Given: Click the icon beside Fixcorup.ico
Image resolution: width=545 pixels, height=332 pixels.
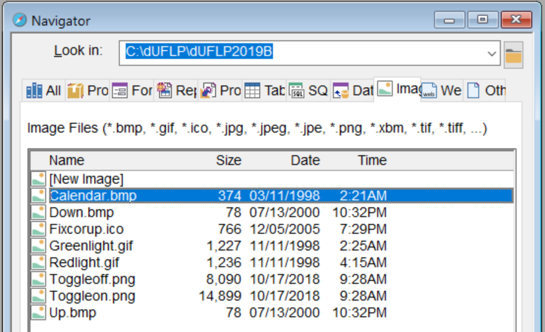Looking at the screenshot, I should [38, 229].
